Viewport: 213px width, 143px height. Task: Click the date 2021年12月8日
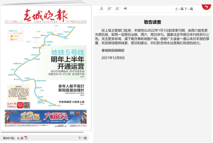coord(113,58)
